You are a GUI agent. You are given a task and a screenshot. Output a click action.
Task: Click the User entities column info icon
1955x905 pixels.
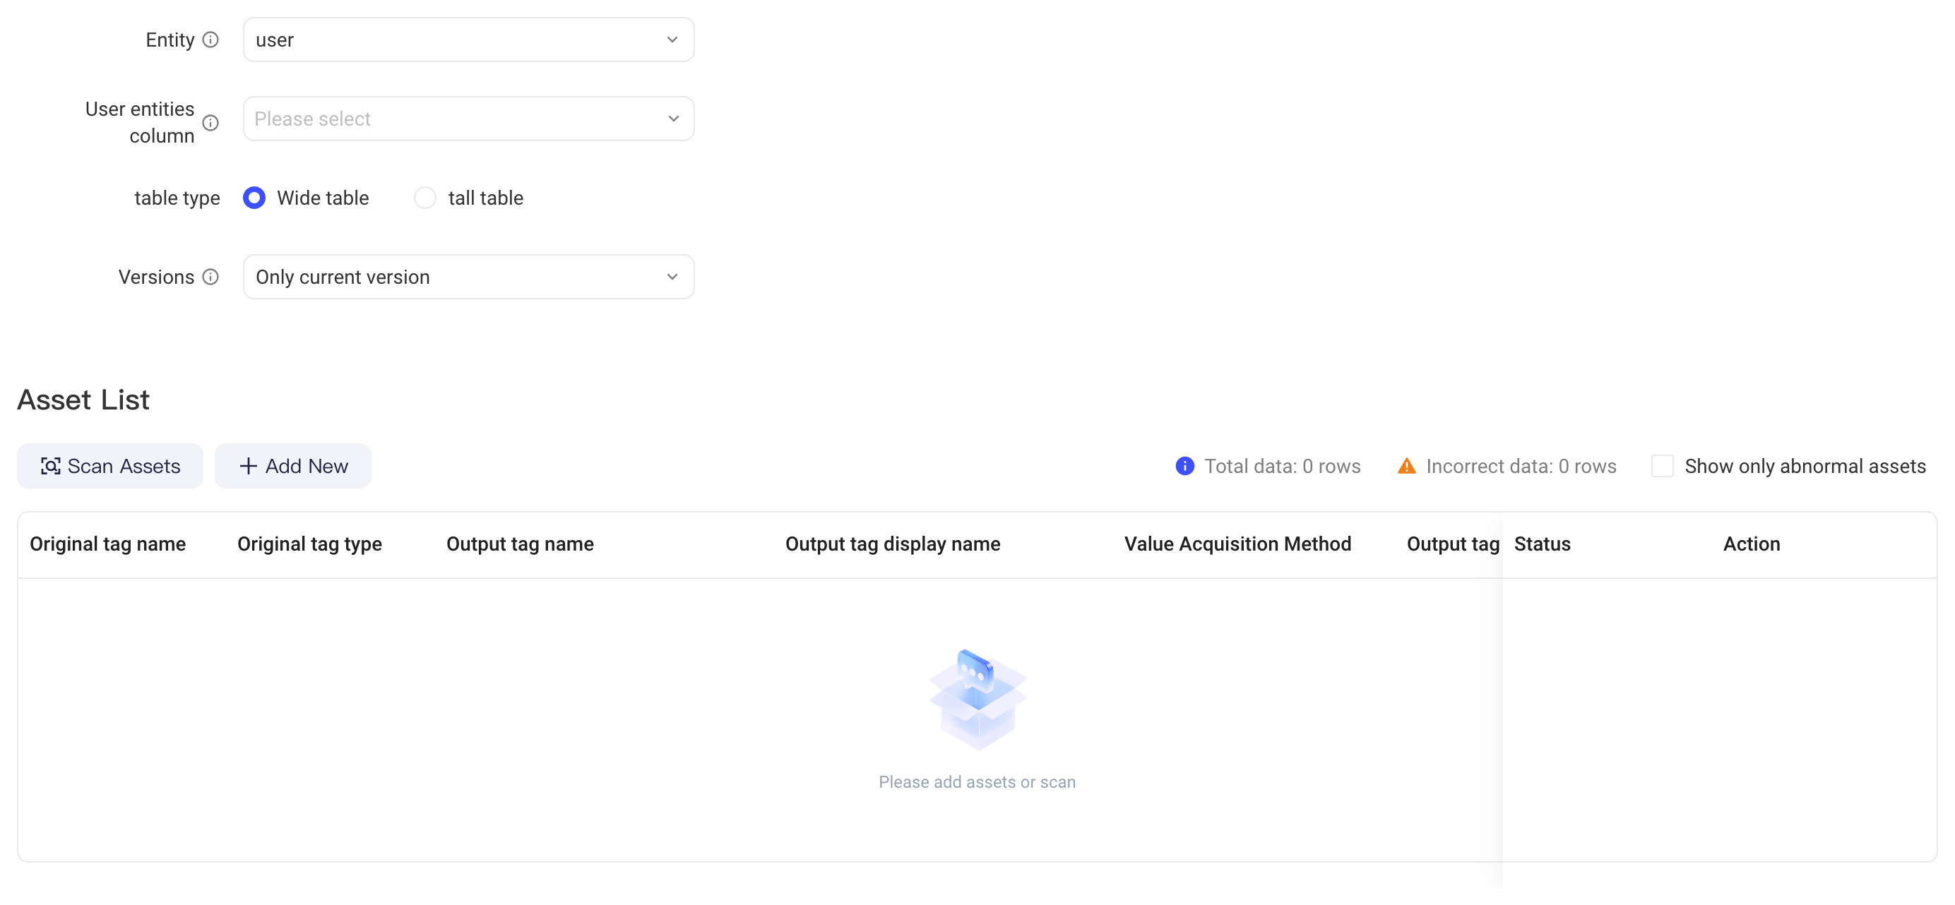(x=211, y=122)
